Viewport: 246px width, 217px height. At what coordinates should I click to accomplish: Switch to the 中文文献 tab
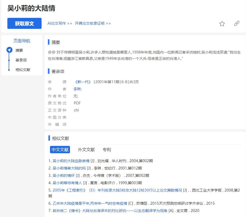[x=60, y=150]
